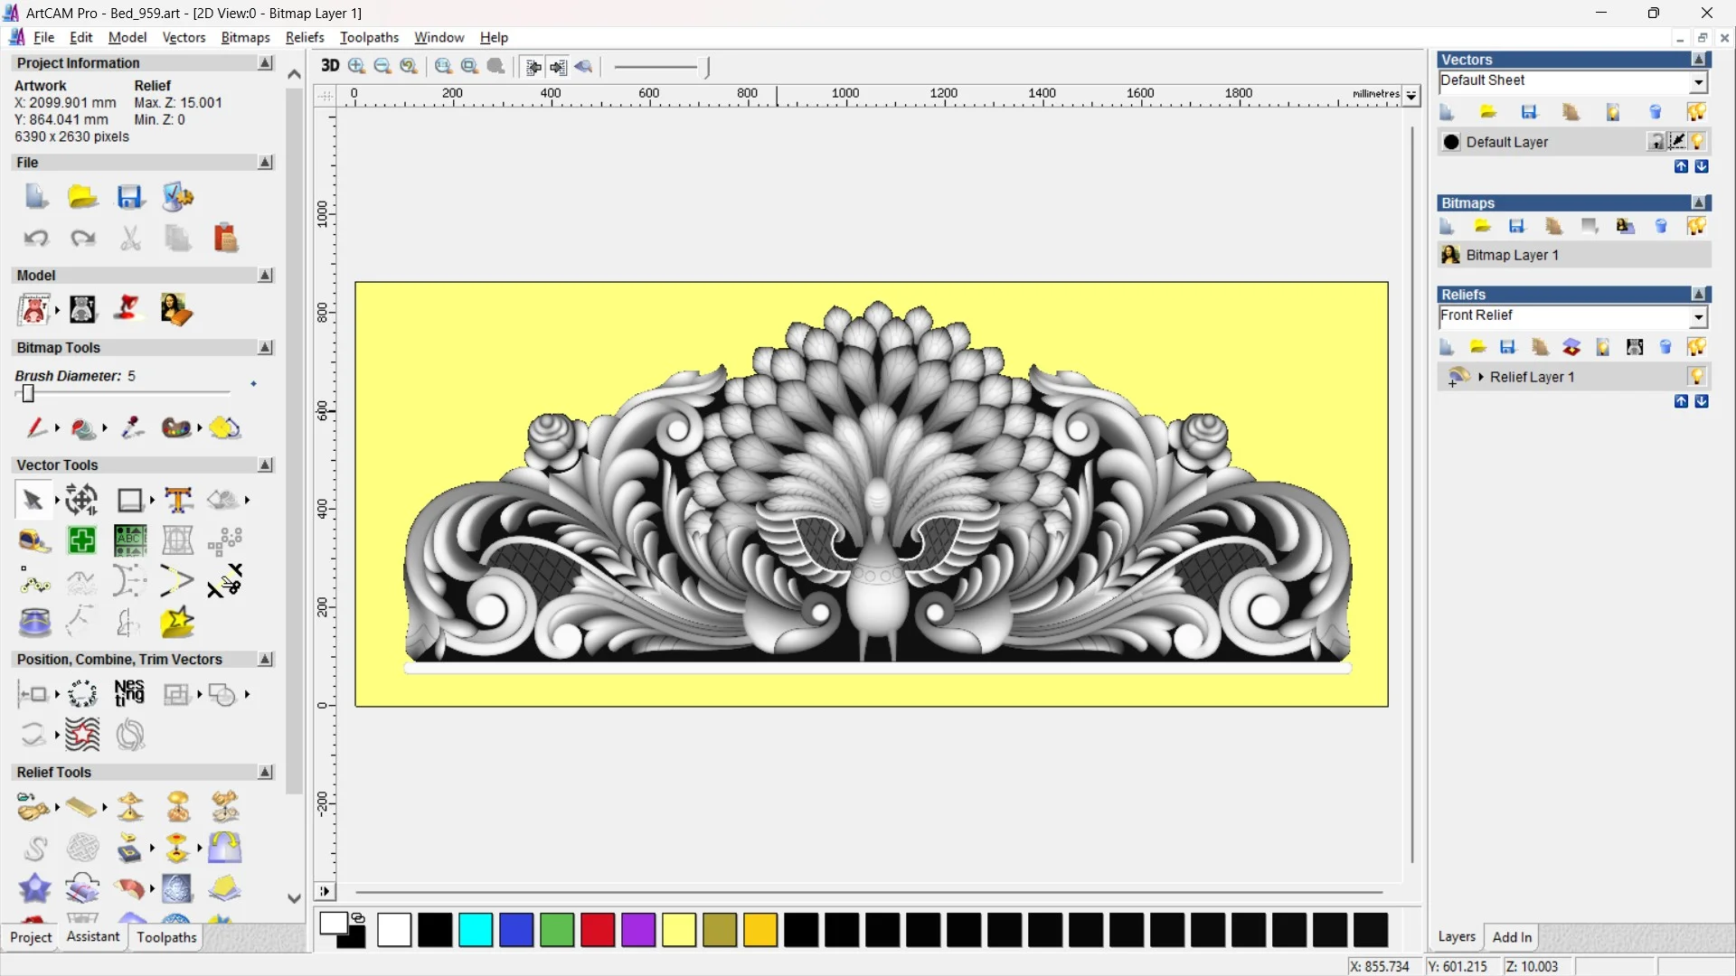Toggle Default Layer visibility light bulb
Image resolution: width=1736 pixels, height=976 pixels.
1697,142
